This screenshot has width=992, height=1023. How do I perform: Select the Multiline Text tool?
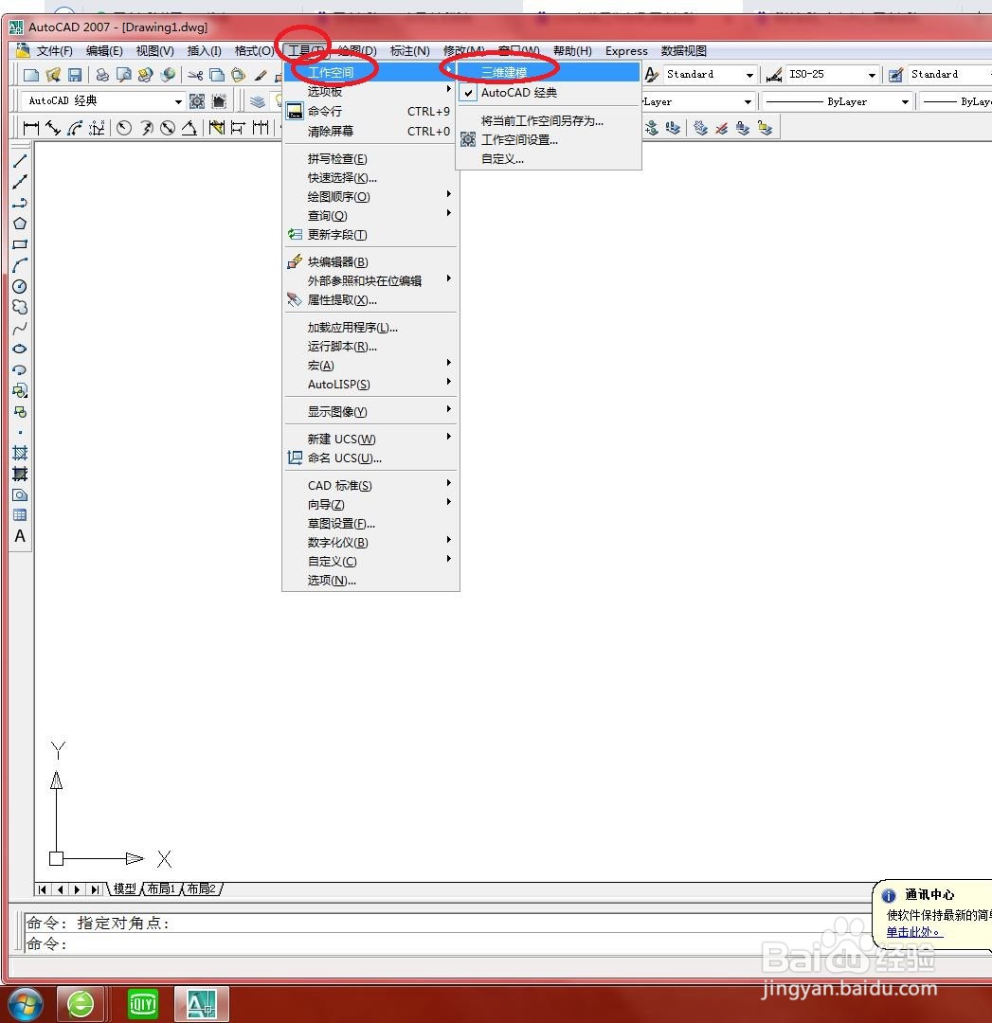[20, 535]
